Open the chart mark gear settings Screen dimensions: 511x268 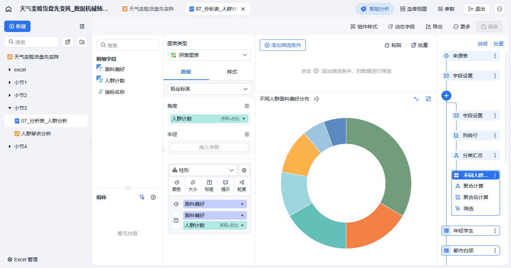click(244, 170)
